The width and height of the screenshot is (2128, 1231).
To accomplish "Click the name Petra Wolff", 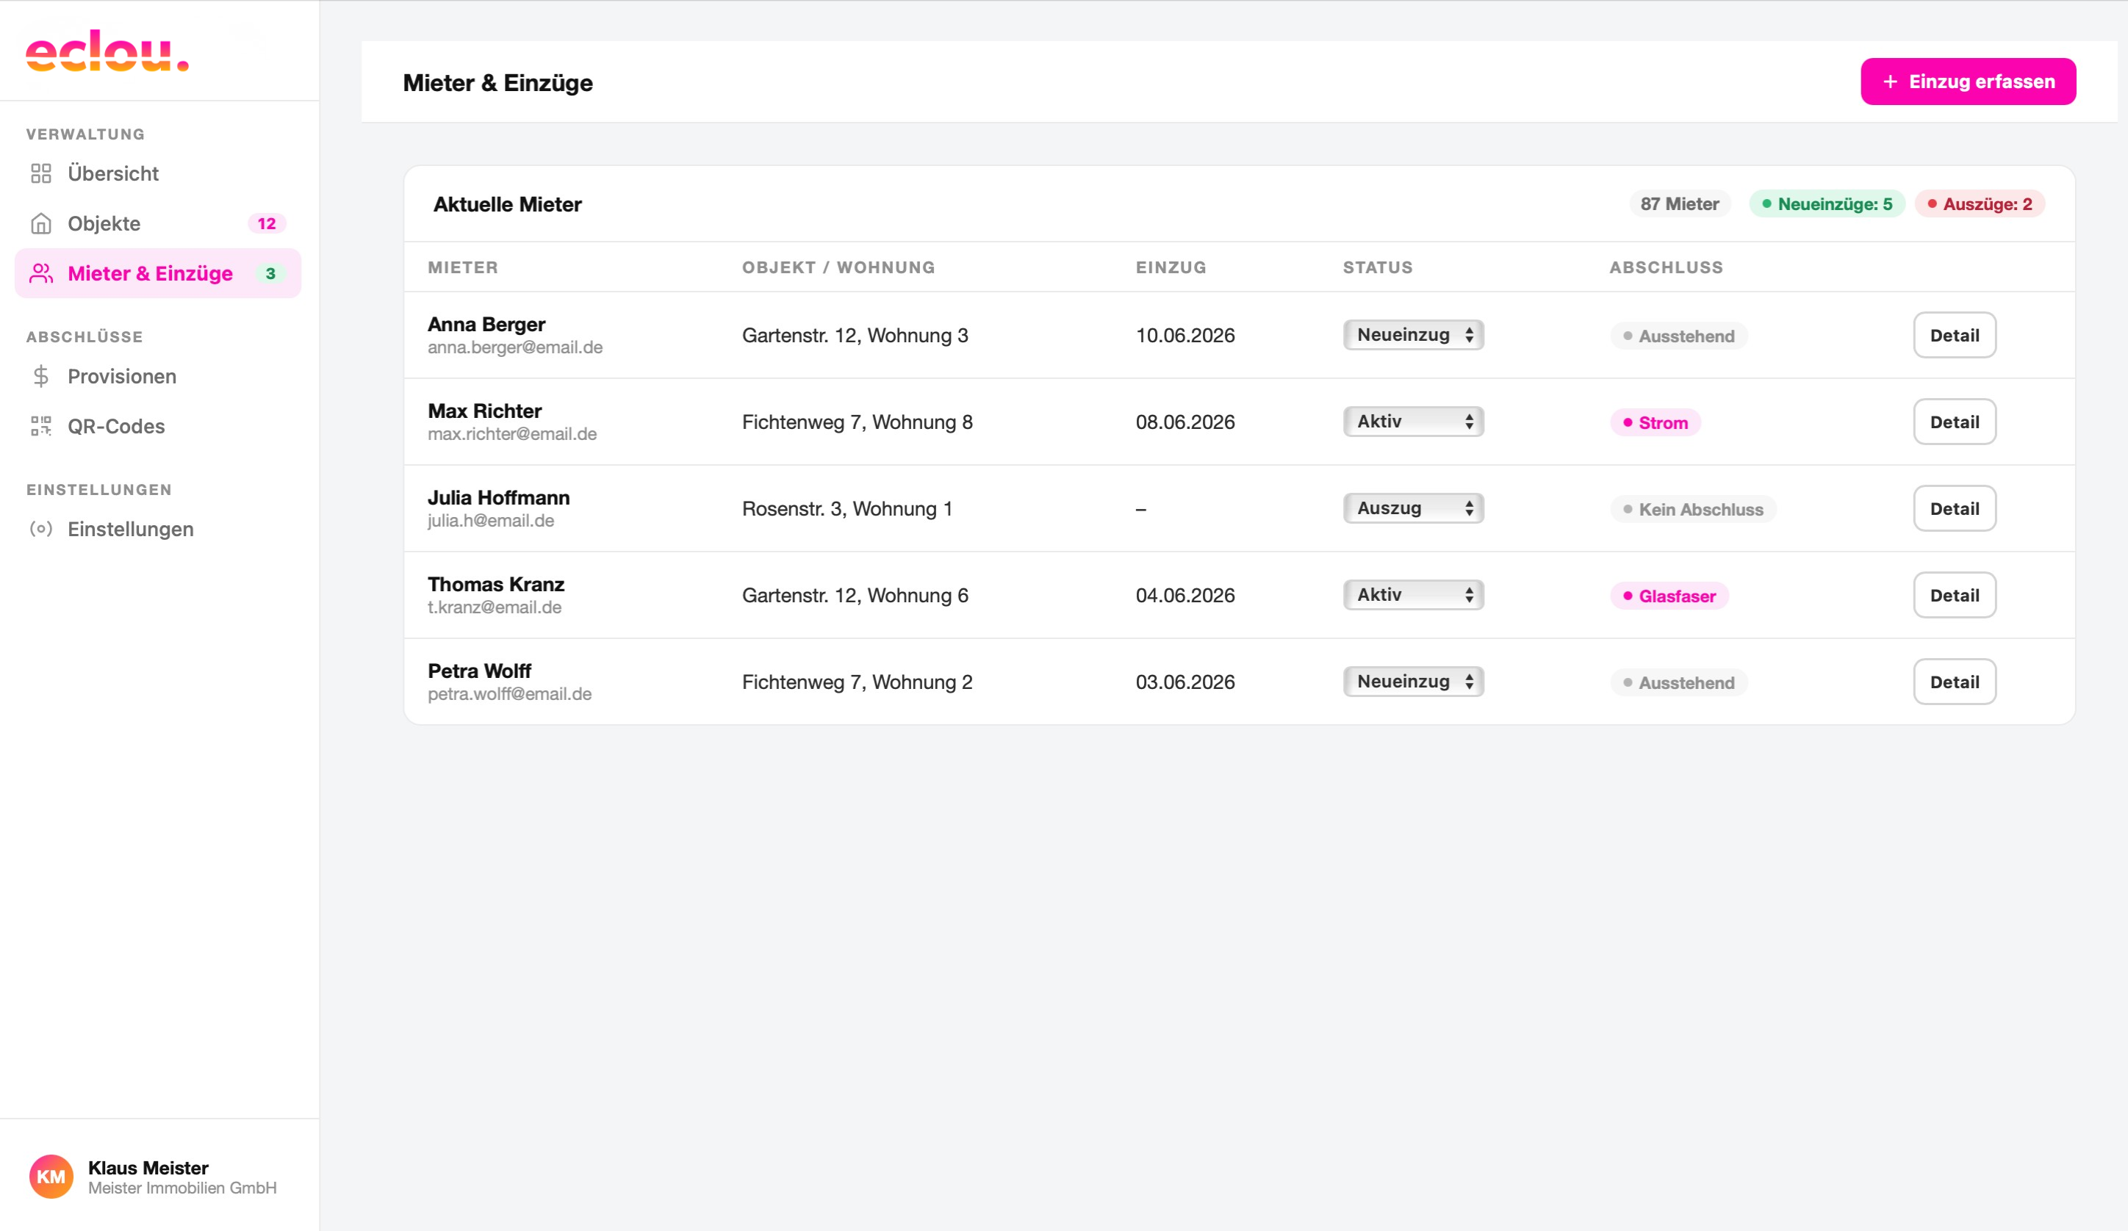I will [479, 671].
